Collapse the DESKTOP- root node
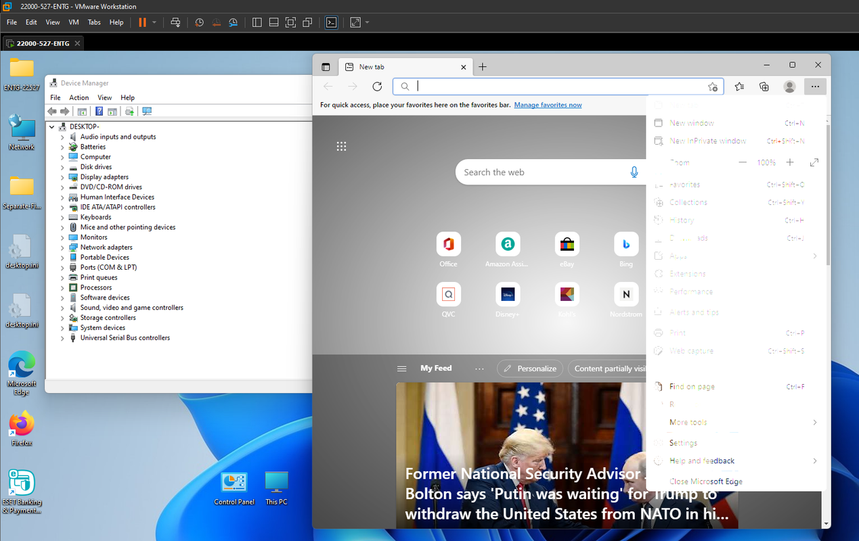 51,126
